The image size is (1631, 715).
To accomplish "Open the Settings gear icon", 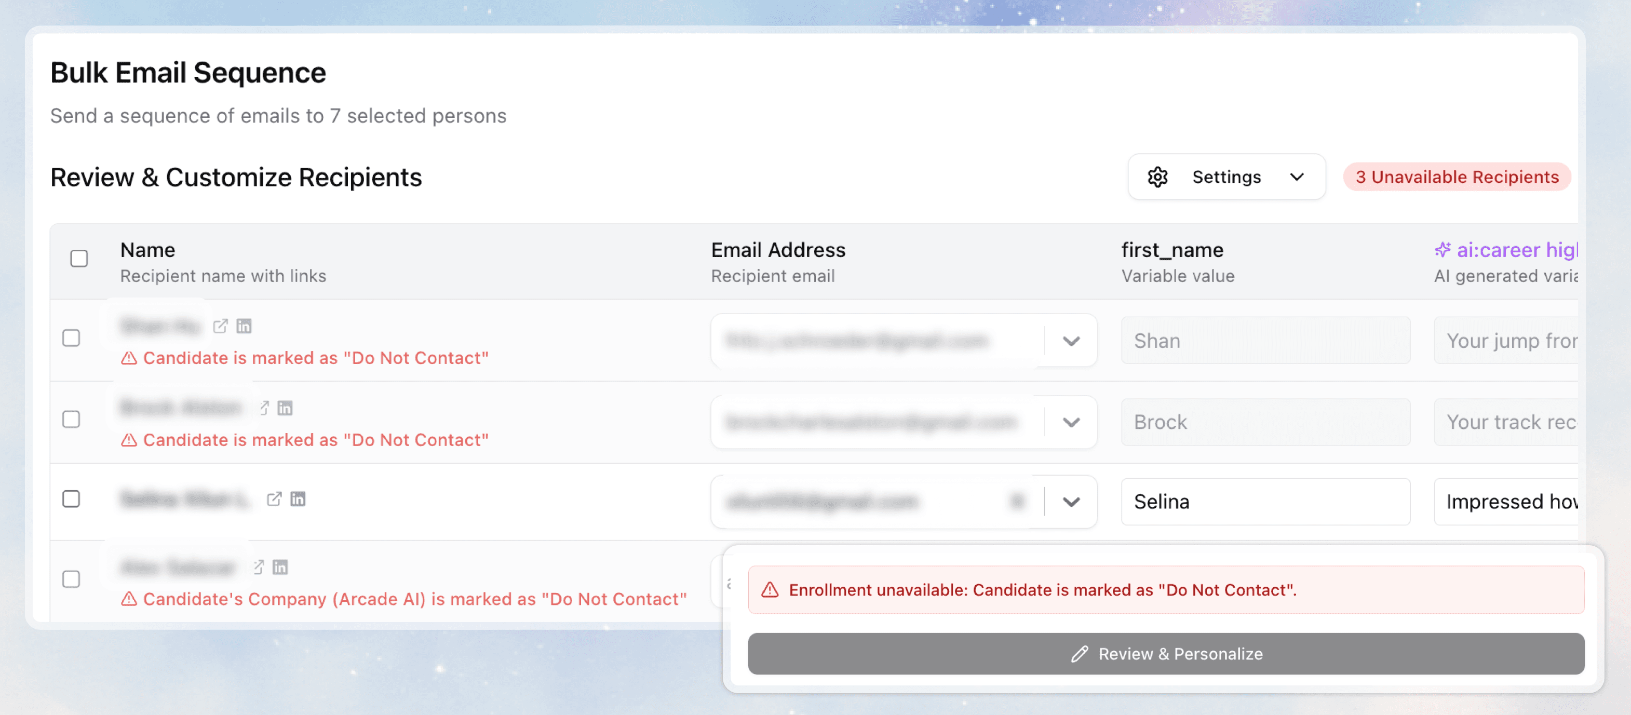I will click(x=1157, y=177).
